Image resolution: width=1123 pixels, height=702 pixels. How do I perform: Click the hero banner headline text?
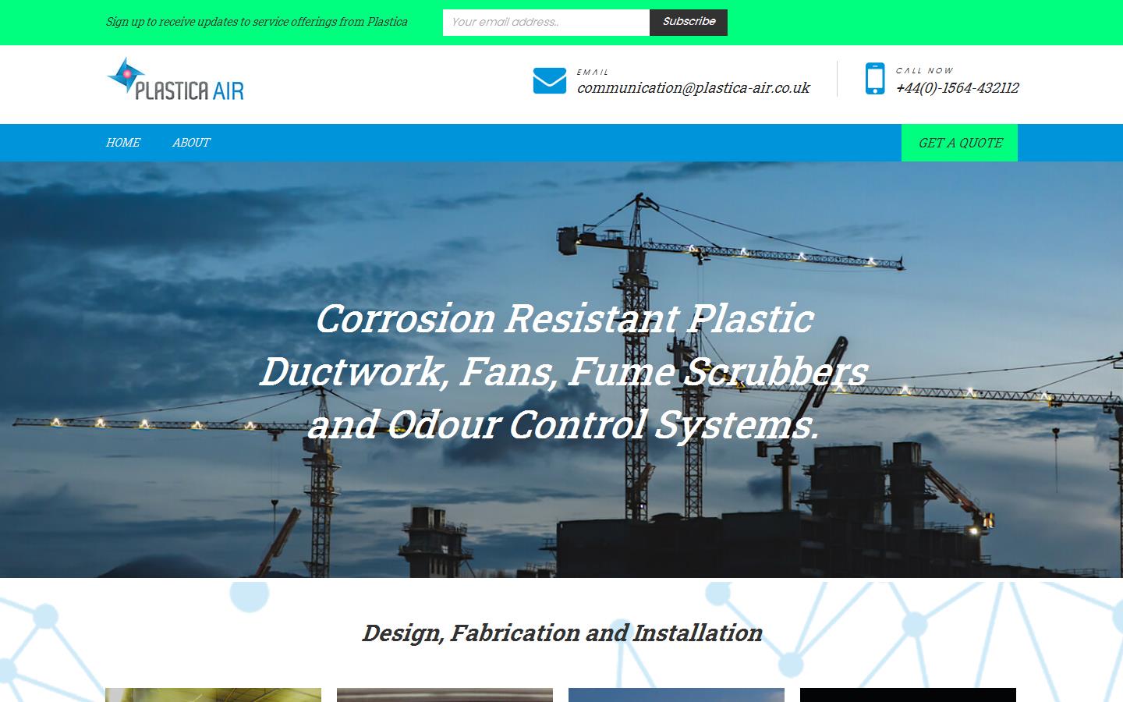(563, 372)
